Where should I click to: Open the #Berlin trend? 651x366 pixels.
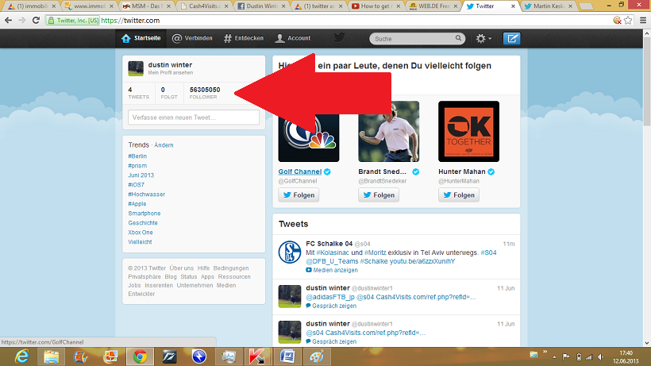(x=137, y=156)
